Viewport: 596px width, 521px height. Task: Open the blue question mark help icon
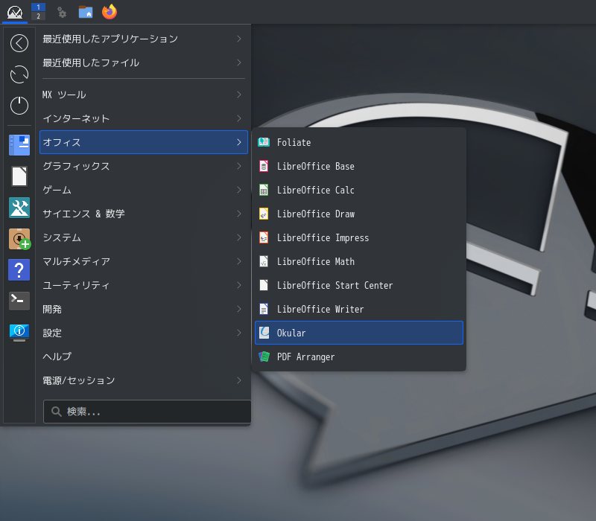19,270
